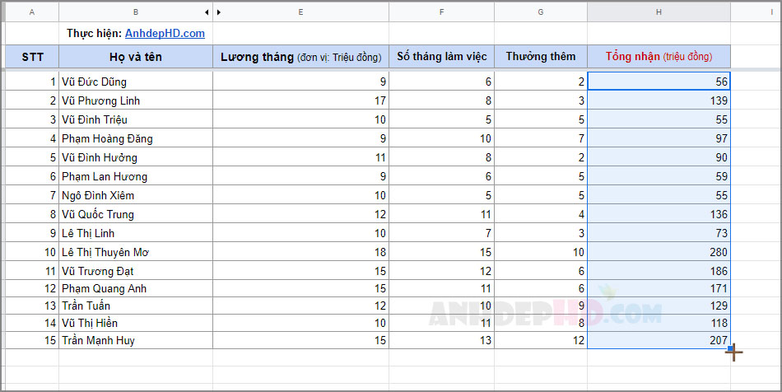Click the left hidden-columns arrow
Viewport: 782px width, 392px height.
coord(207,12)
